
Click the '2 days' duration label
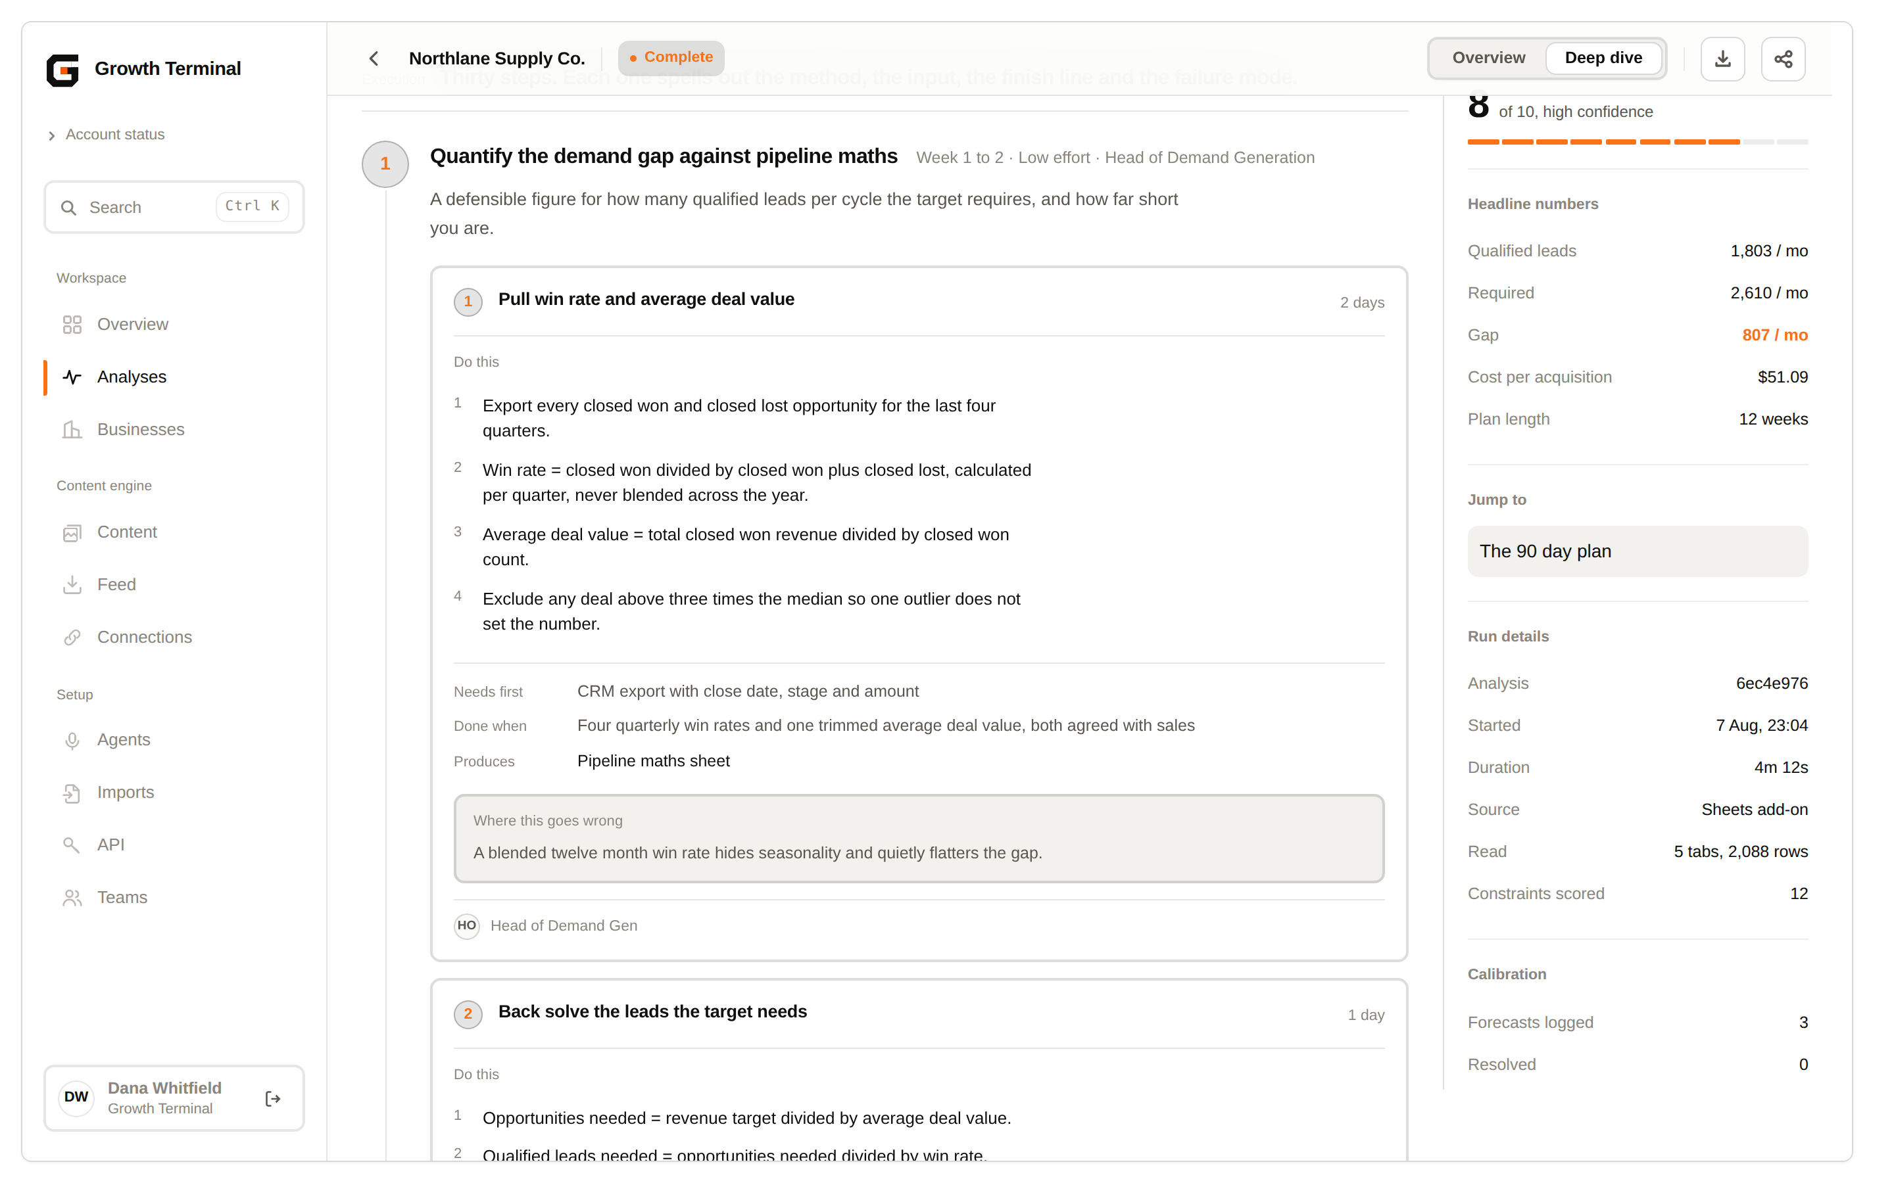coord(1362,303)
